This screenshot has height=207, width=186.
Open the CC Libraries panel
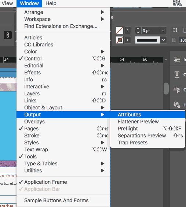click(x=63, y=45)
